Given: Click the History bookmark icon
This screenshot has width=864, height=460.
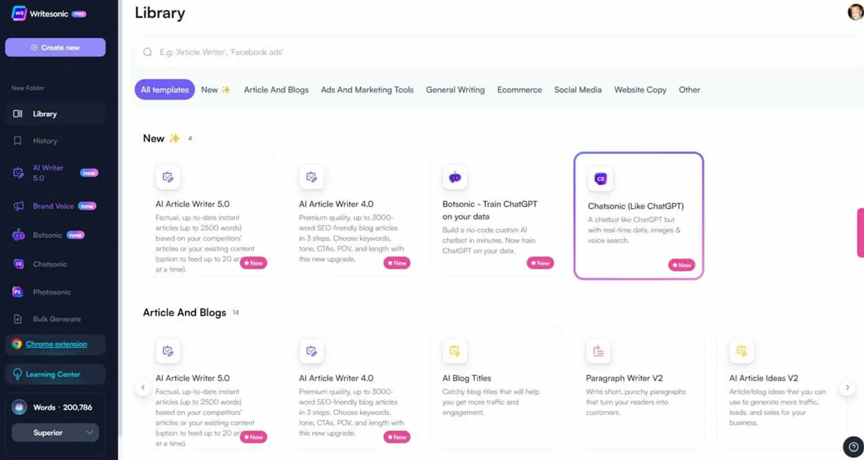Looking at the screenshot, I should (x=18, y=140).
